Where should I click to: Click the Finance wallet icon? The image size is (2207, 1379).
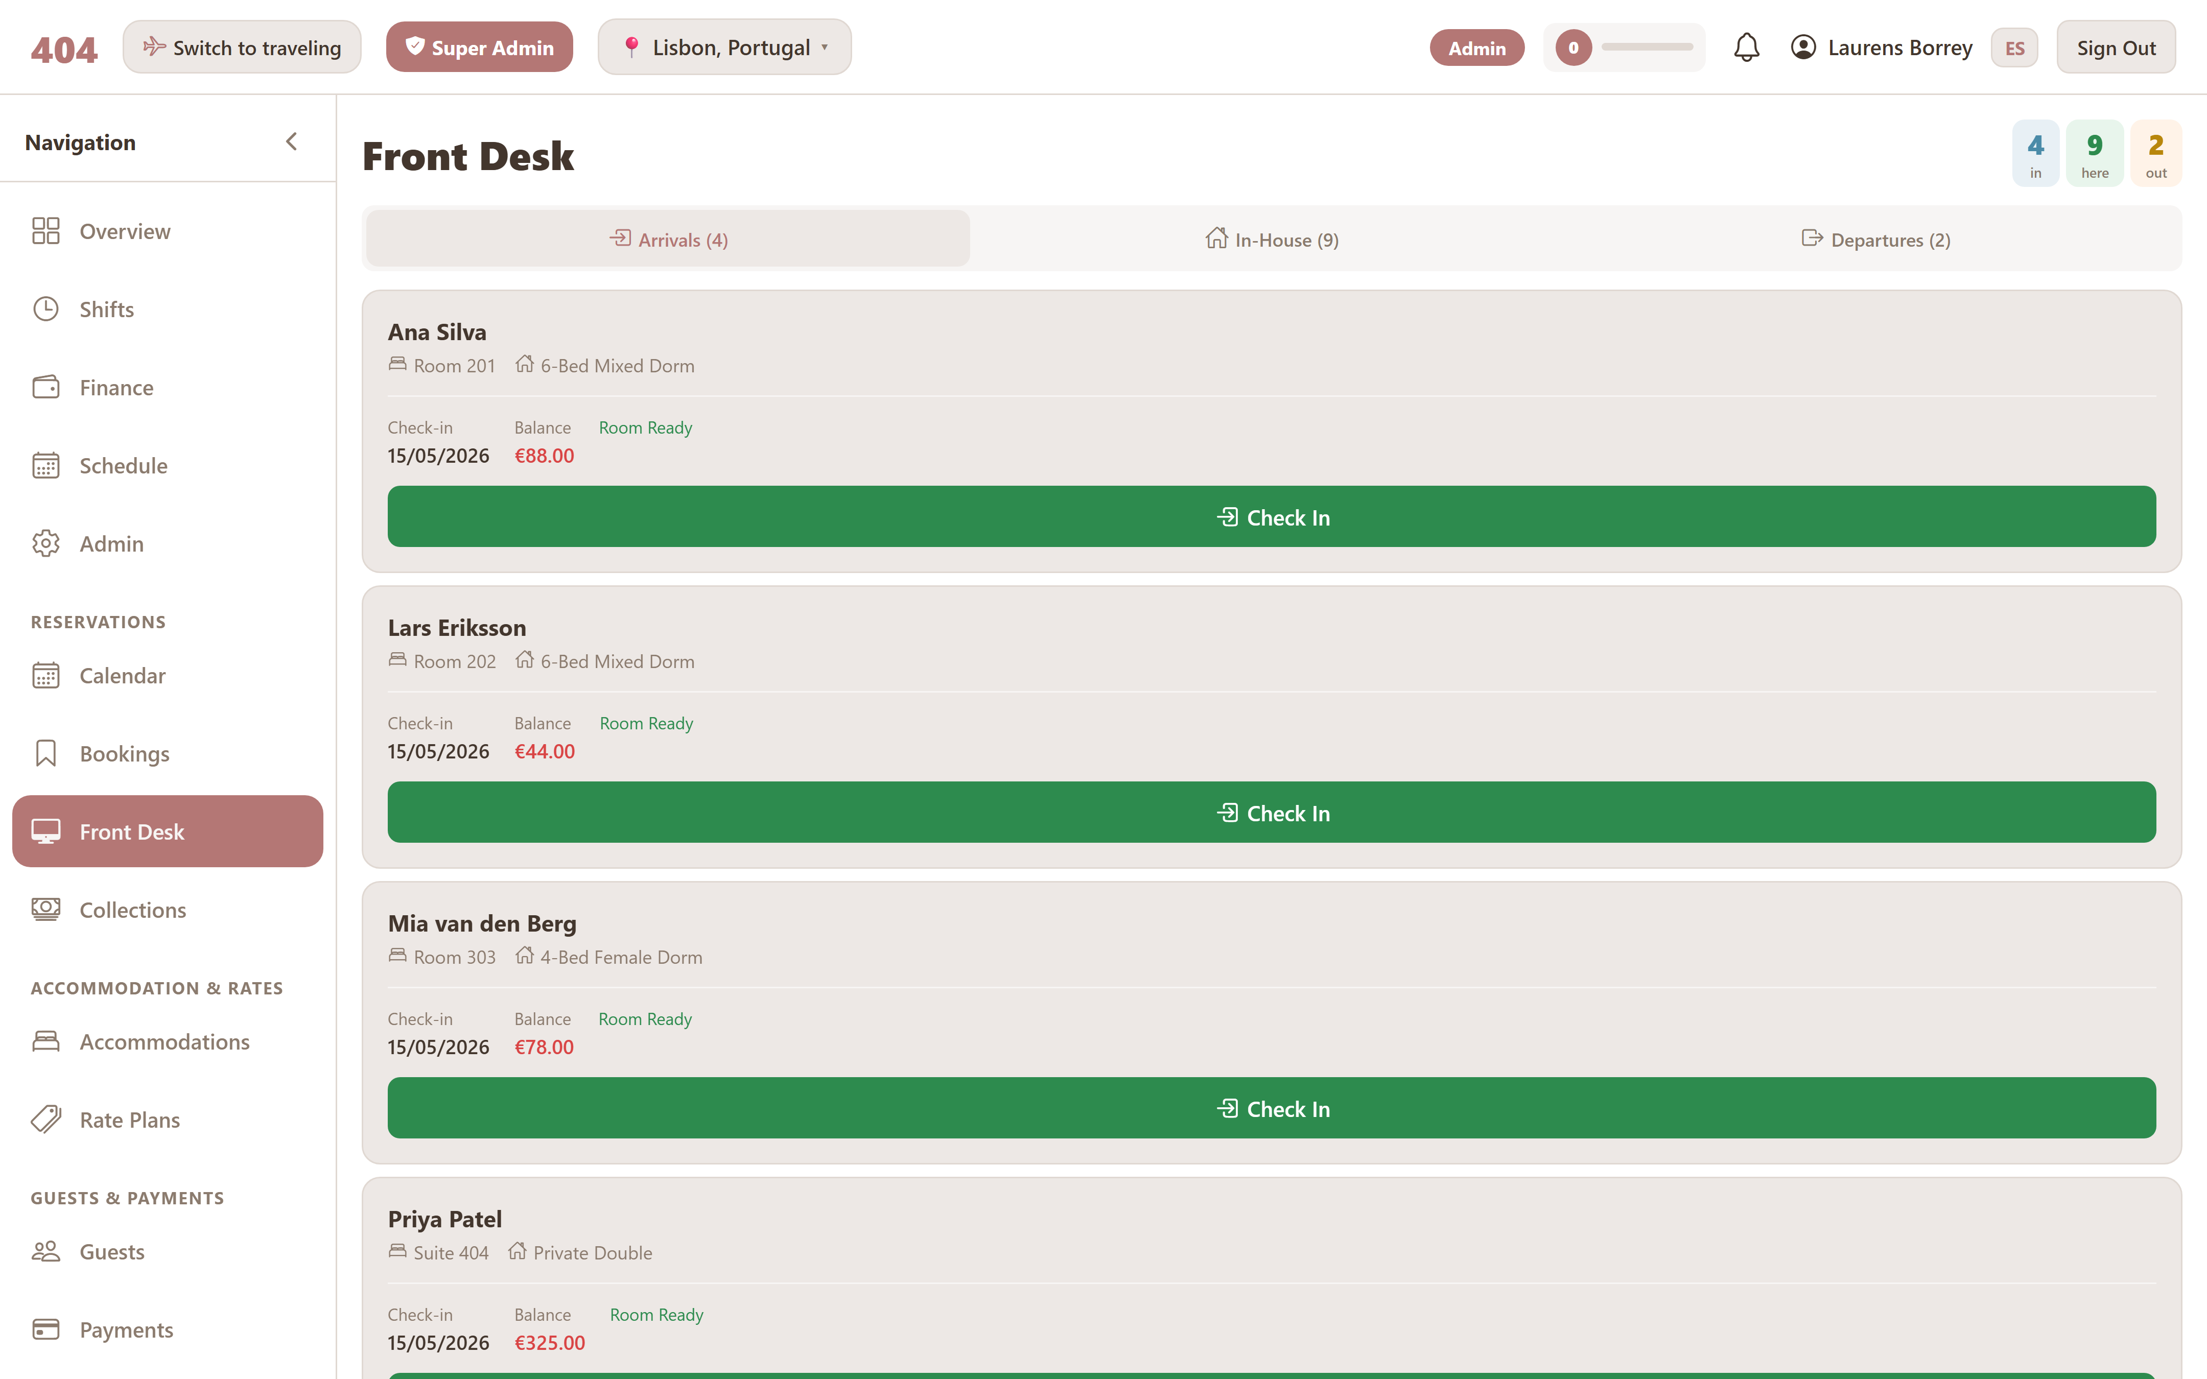(x=45, y=387)
